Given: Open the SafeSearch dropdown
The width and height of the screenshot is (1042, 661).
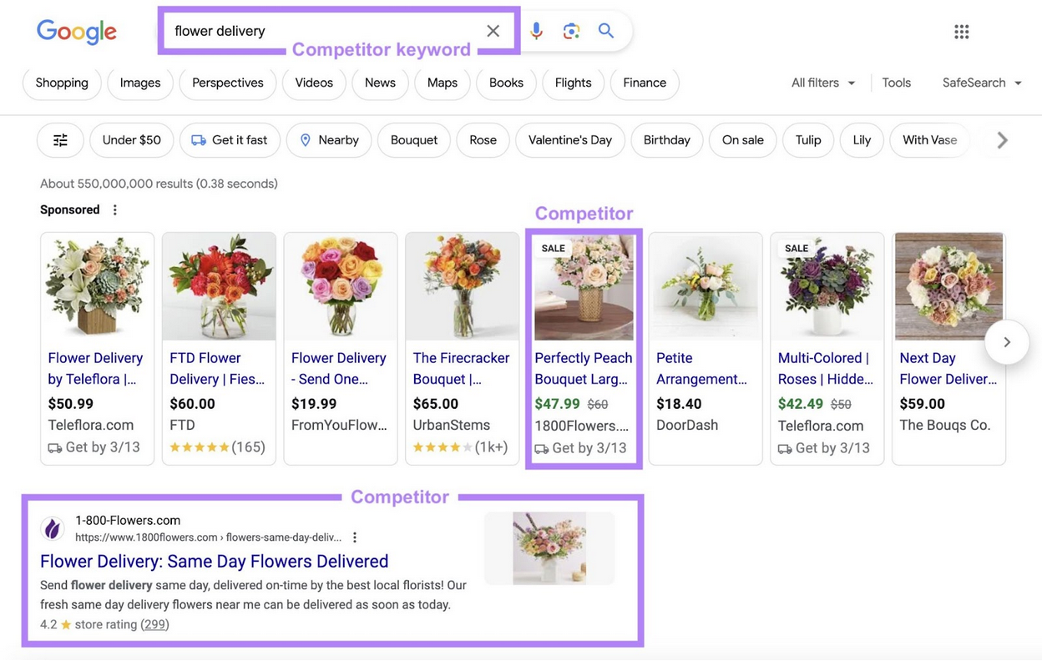Looking at the screenshot, I should [x=982, y=83].
